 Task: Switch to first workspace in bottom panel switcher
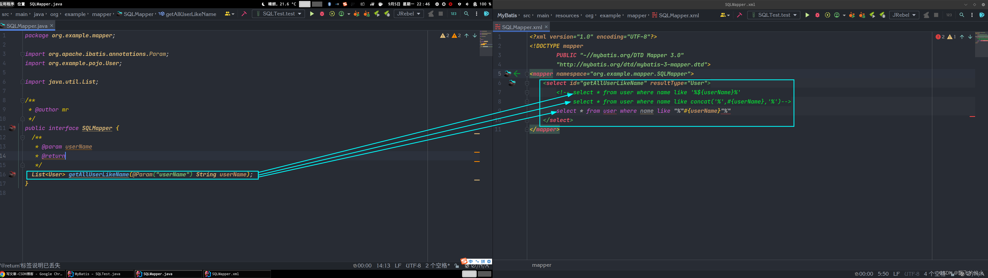[x=469, y=274]
